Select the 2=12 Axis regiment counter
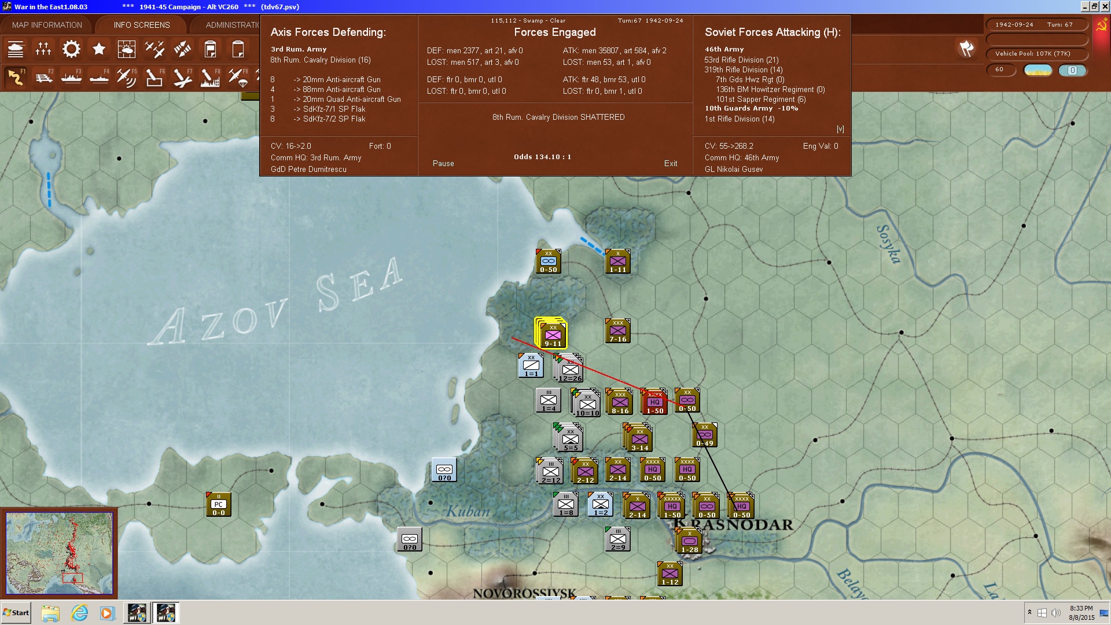The height and width of the screenshot is (625, 1111). point(550,472)
